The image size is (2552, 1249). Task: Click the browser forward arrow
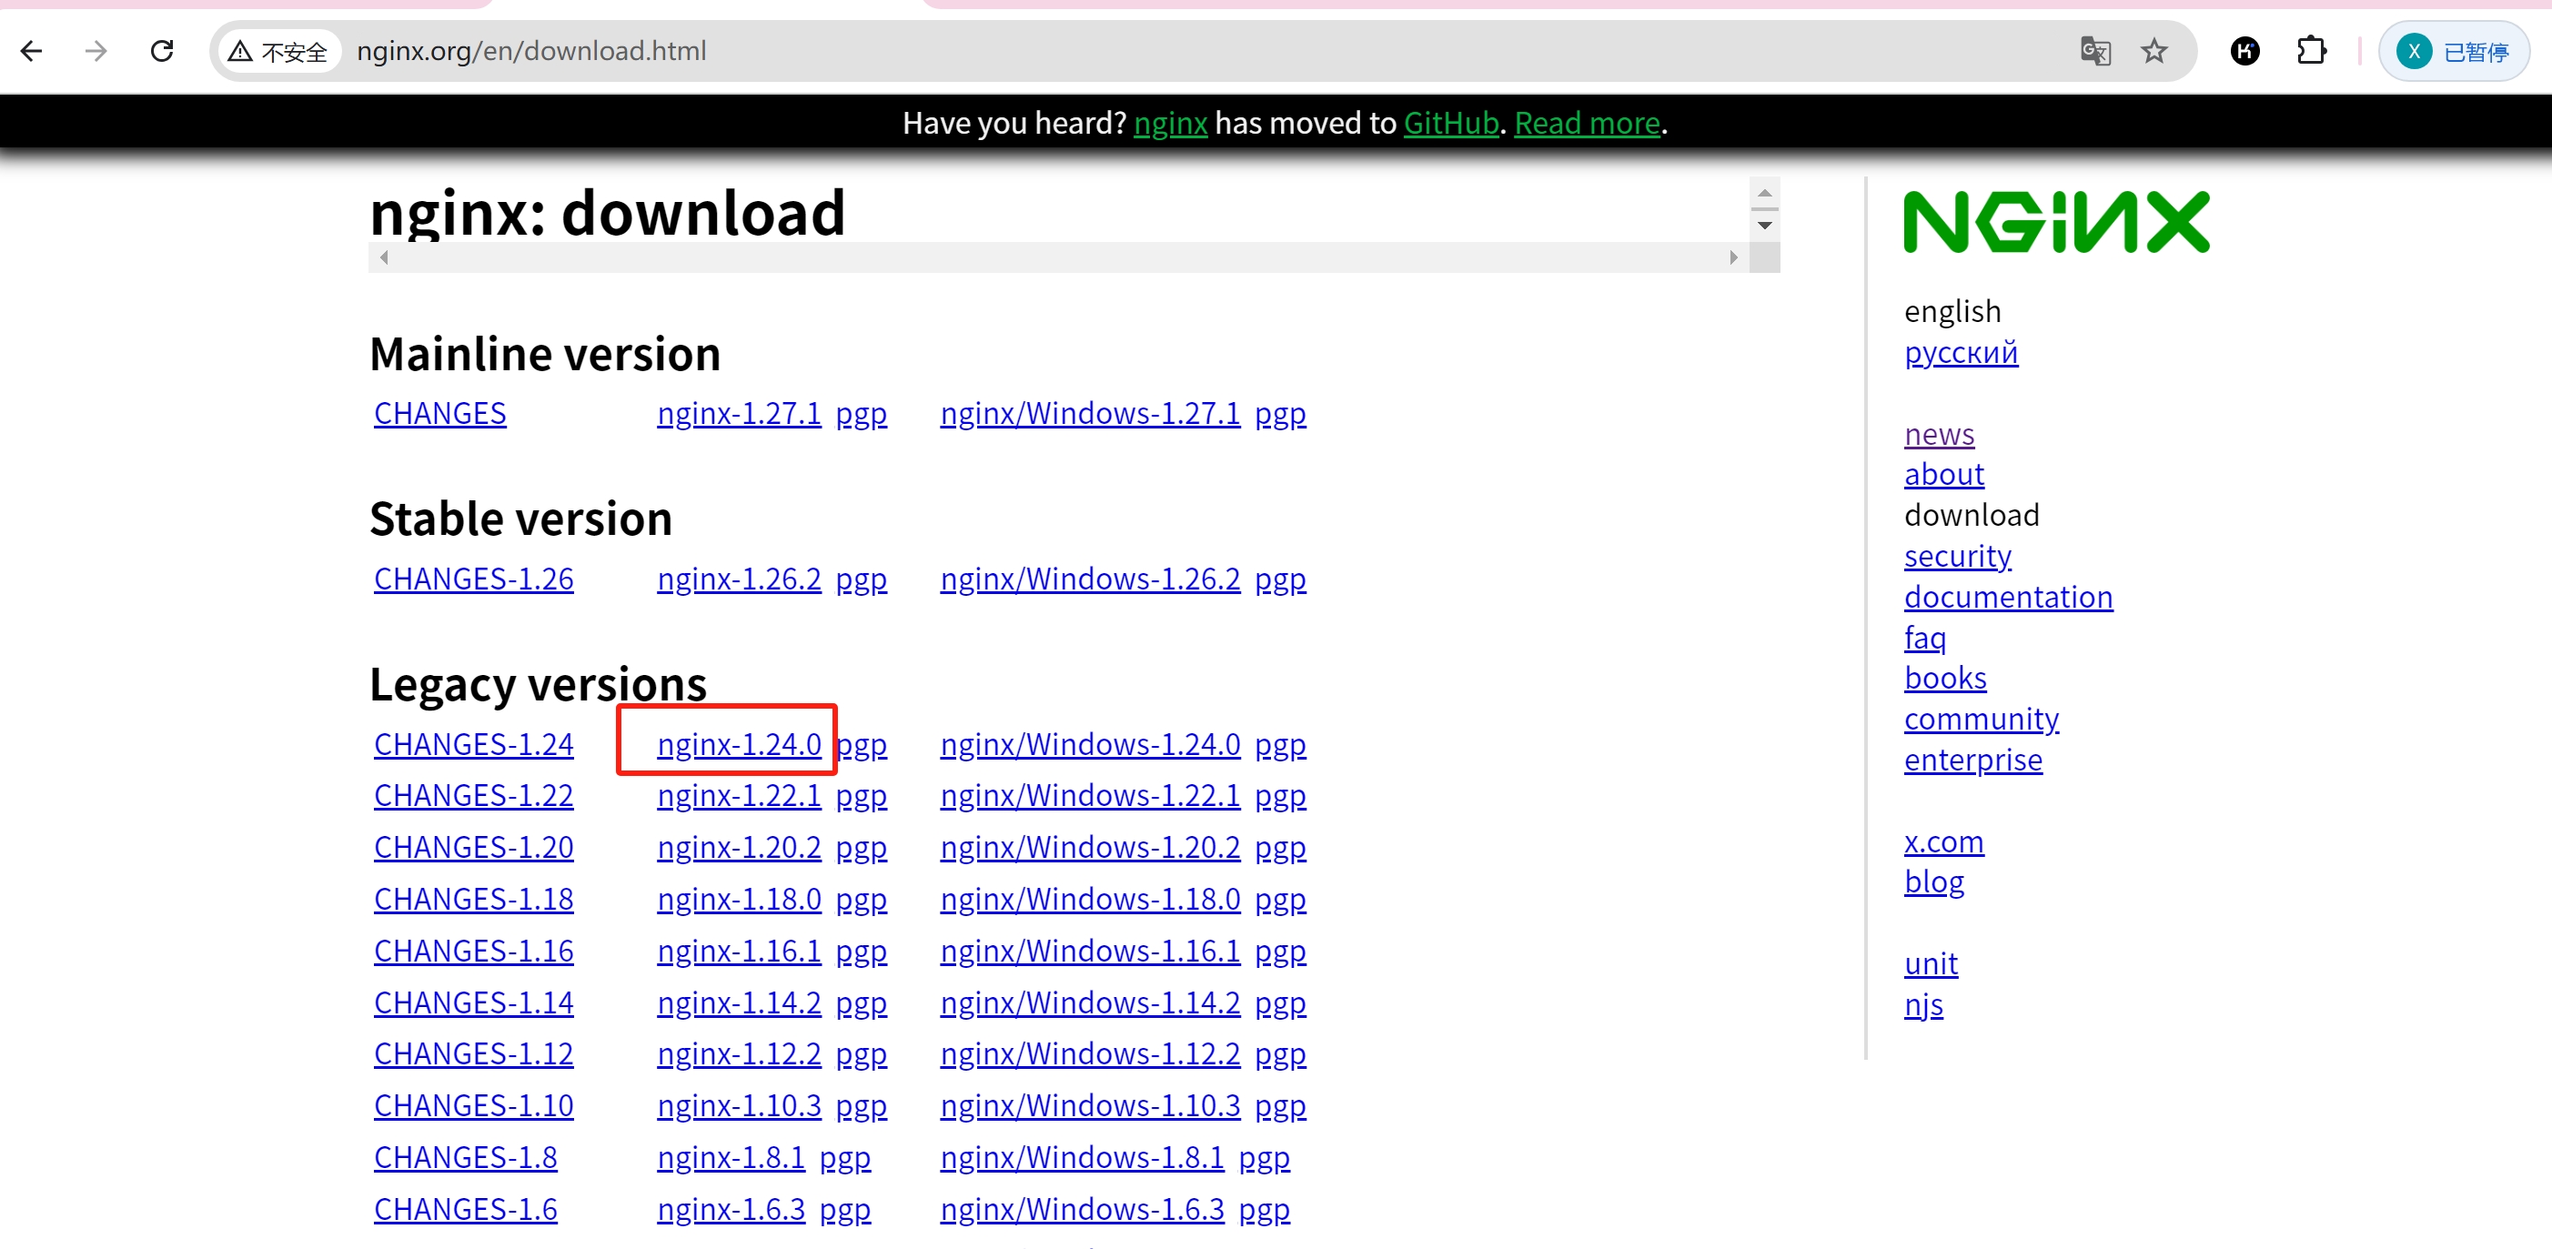pos(96,51)
